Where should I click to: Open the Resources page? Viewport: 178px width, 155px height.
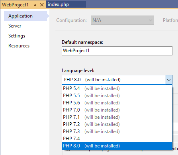pos(19,46)
